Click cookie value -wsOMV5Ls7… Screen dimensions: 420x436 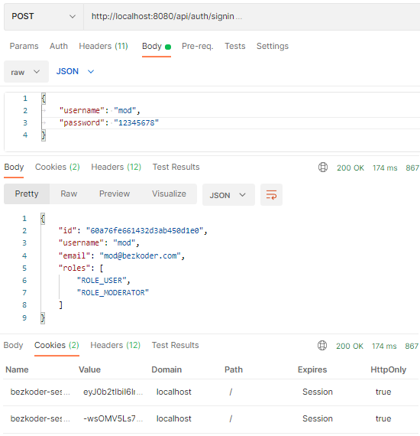point(113,418)
